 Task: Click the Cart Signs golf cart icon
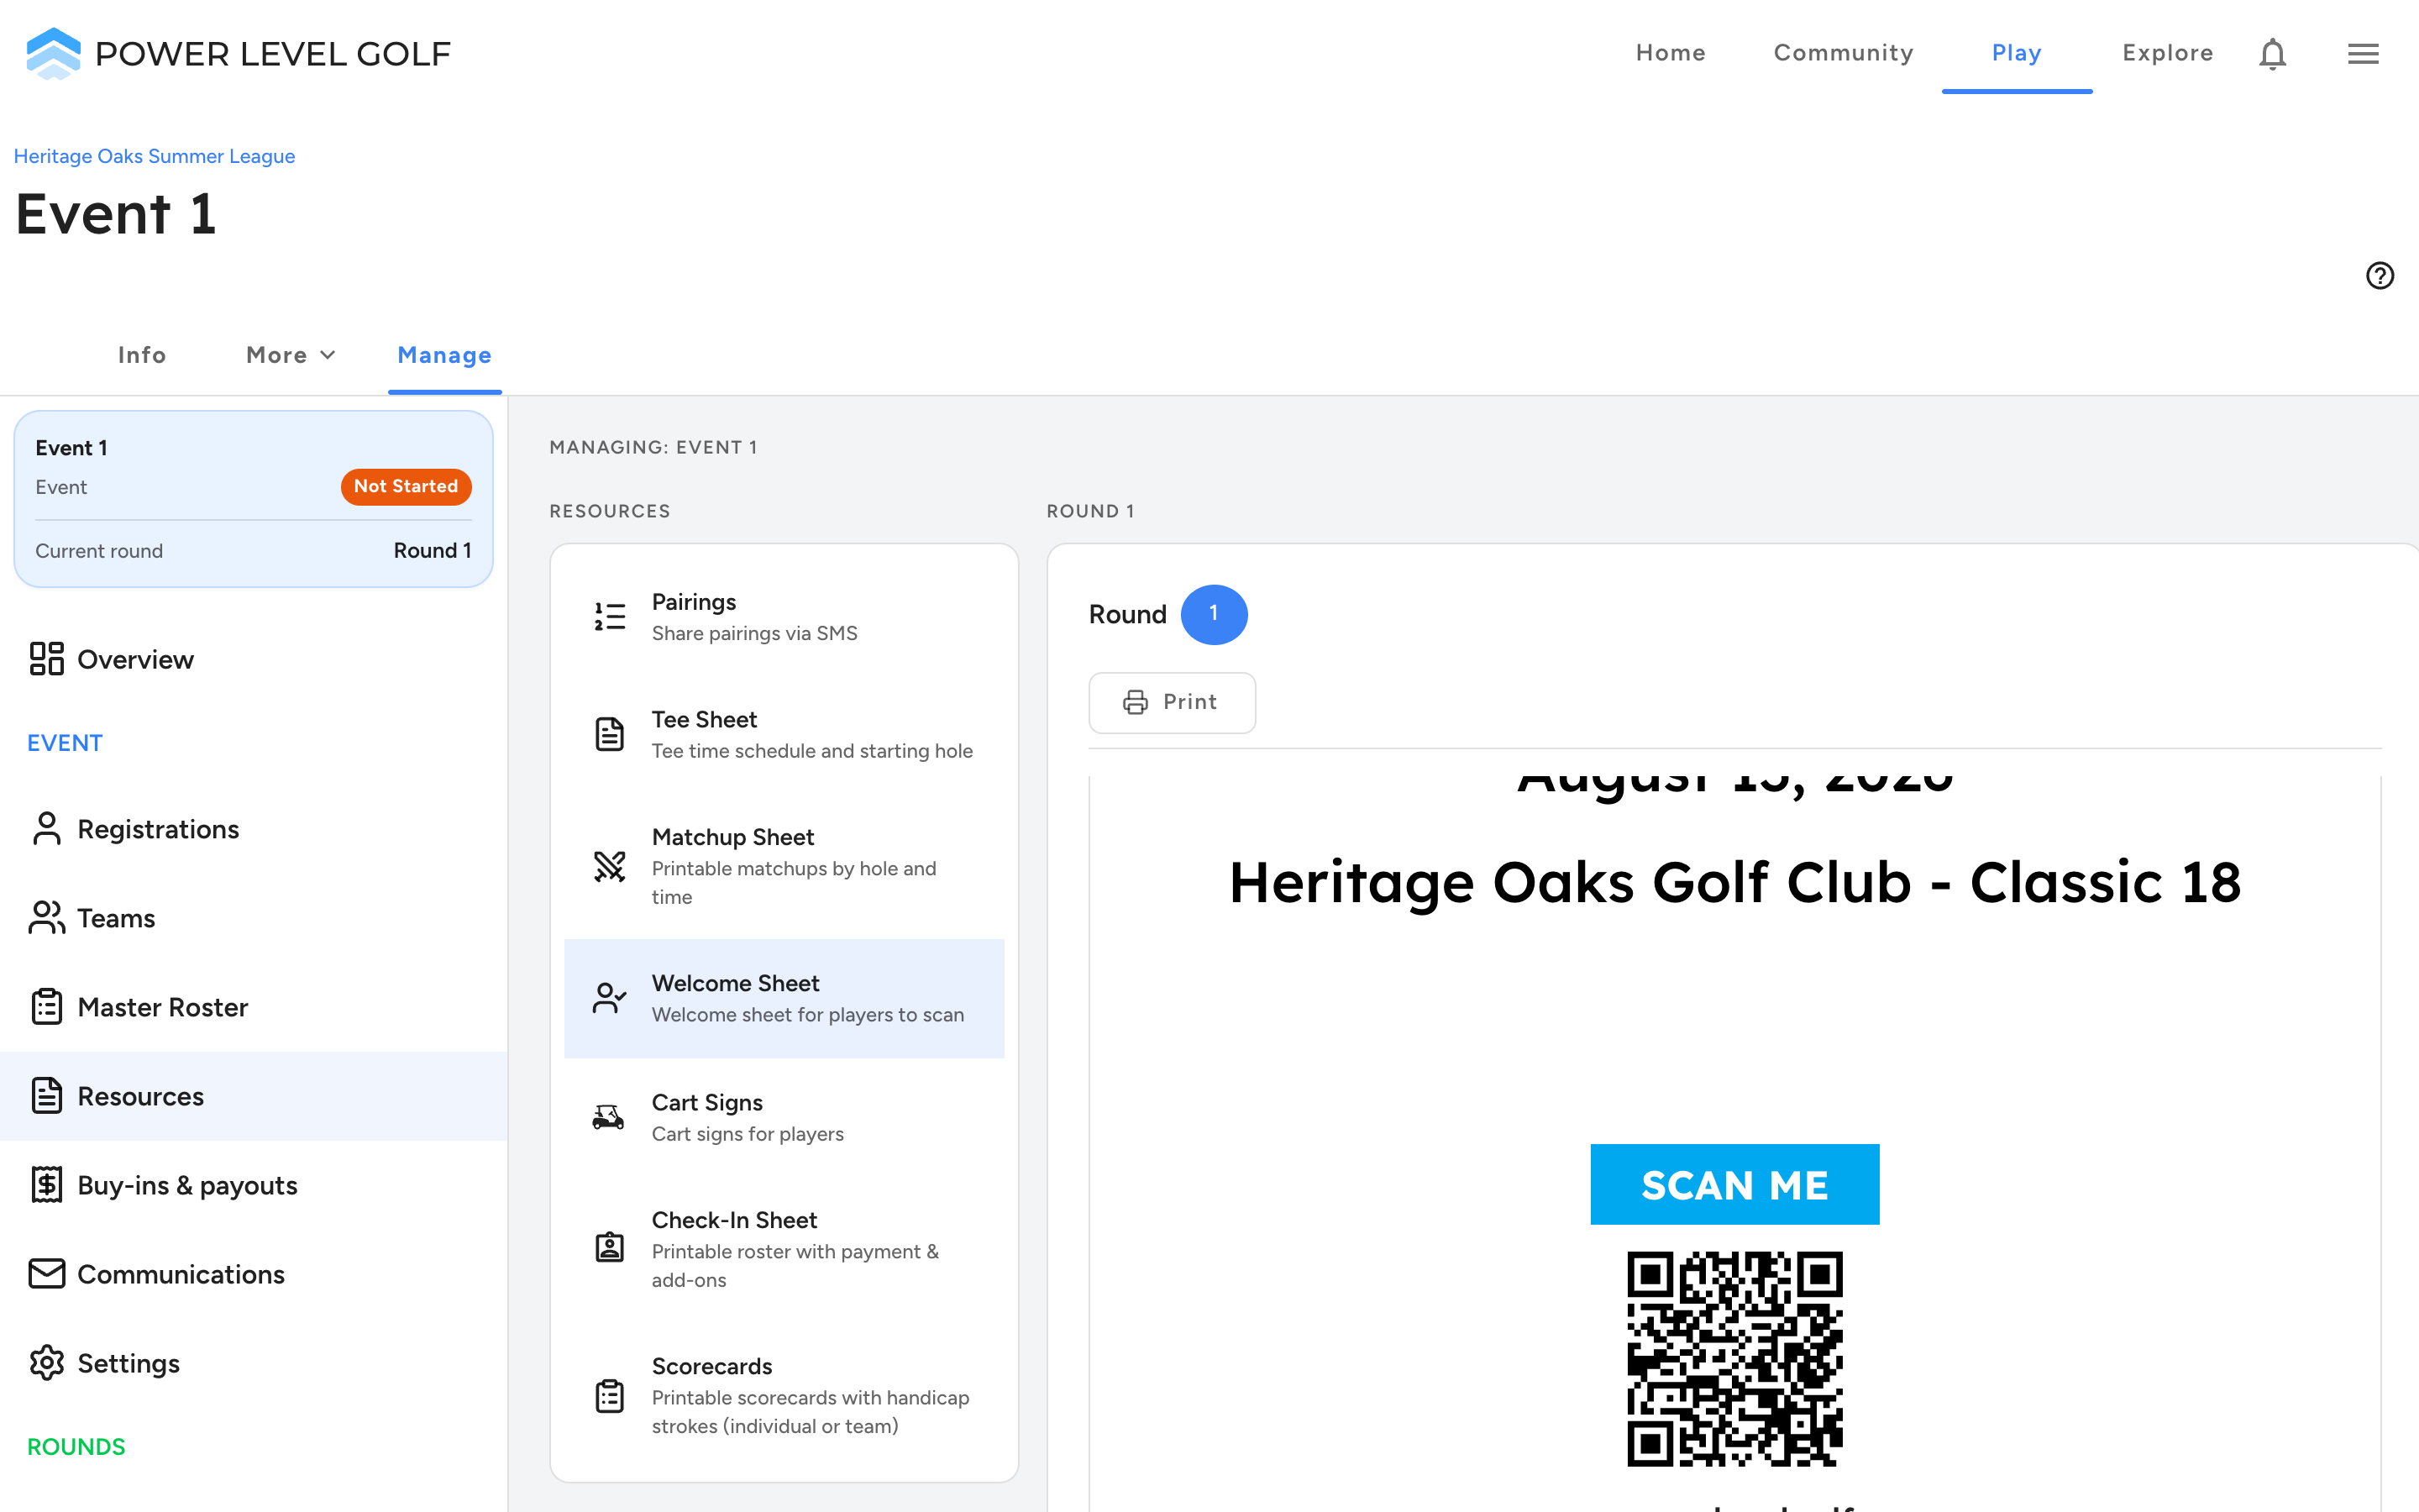tap(609, 1117)
